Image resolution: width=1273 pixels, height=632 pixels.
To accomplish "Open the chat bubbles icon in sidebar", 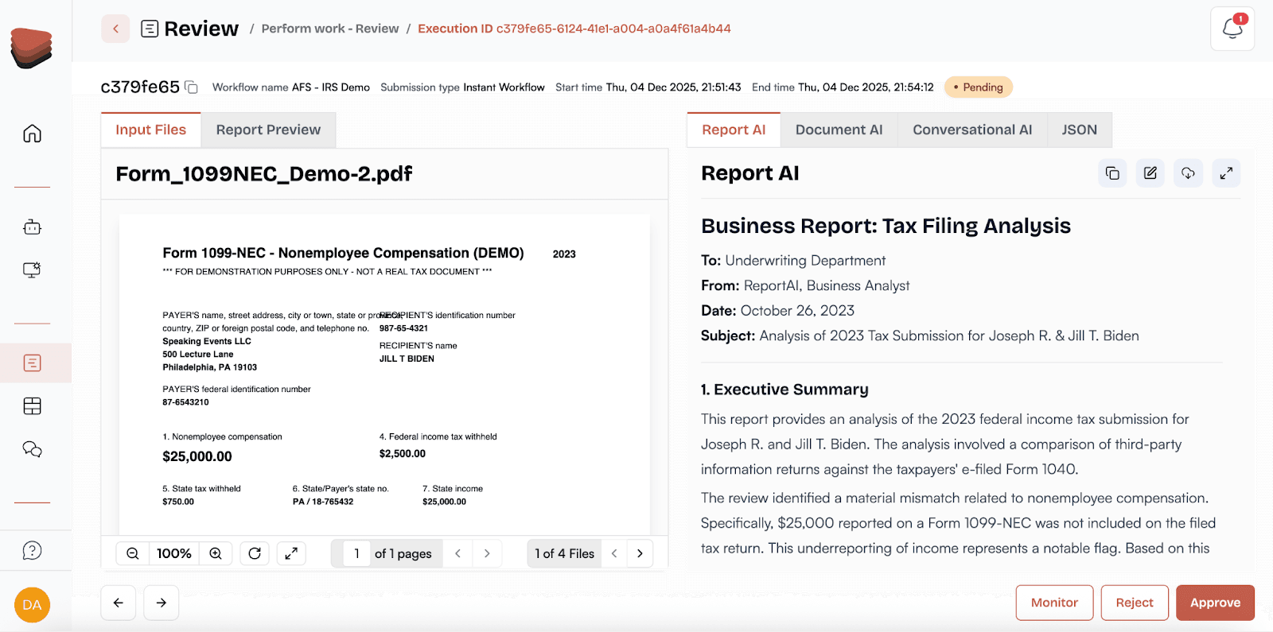I will click(33, 449).
